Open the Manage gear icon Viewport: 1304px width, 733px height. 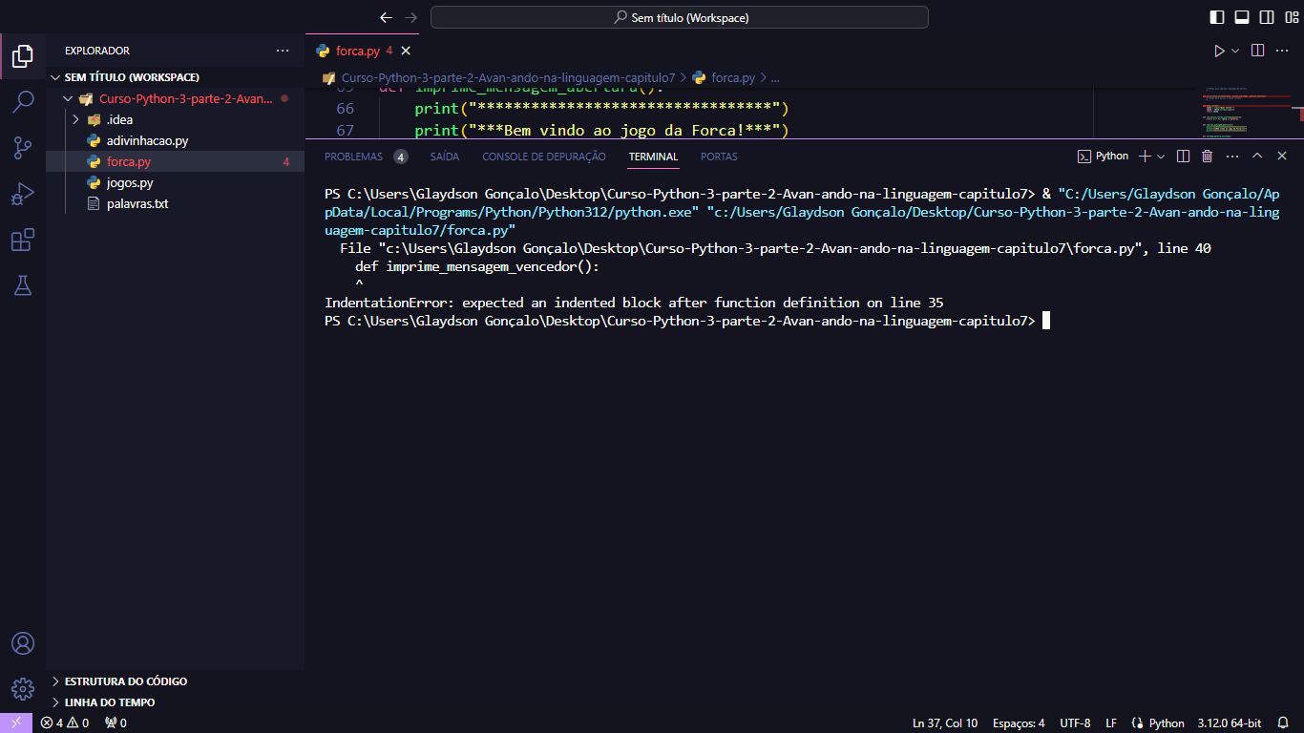23,689
